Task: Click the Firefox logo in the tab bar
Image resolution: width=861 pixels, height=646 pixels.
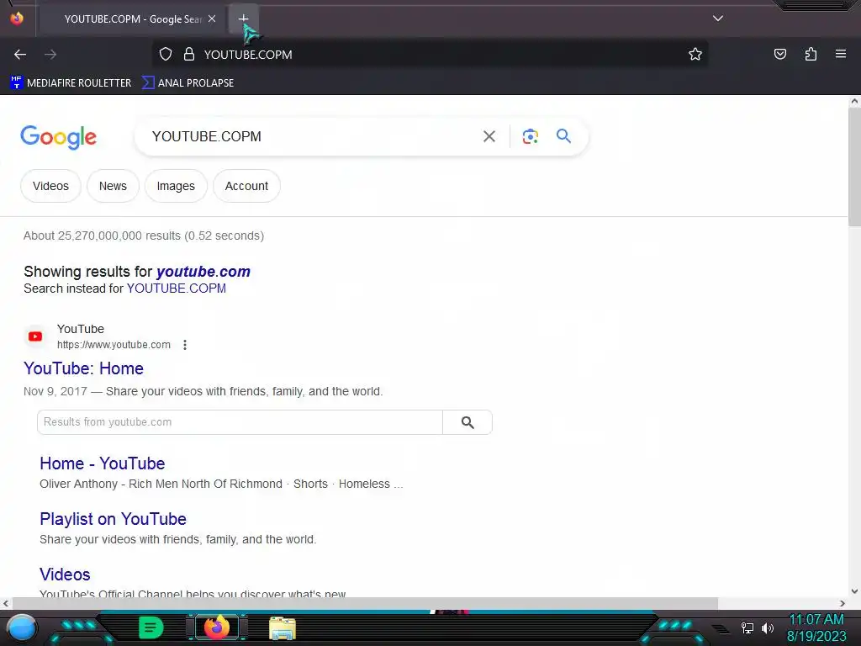Action: point(17,19)
